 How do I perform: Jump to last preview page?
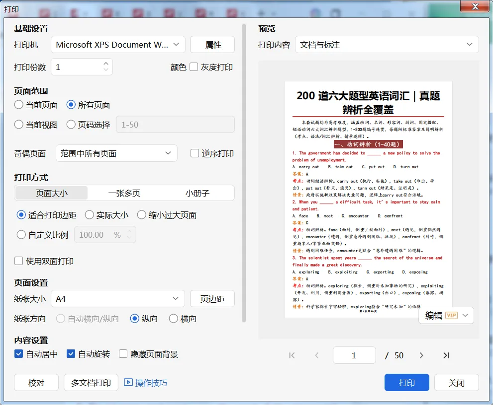446,355
